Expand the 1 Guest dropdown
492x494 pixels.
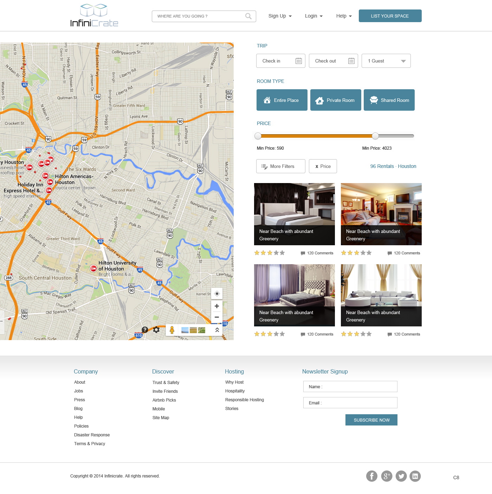(386, 61)
